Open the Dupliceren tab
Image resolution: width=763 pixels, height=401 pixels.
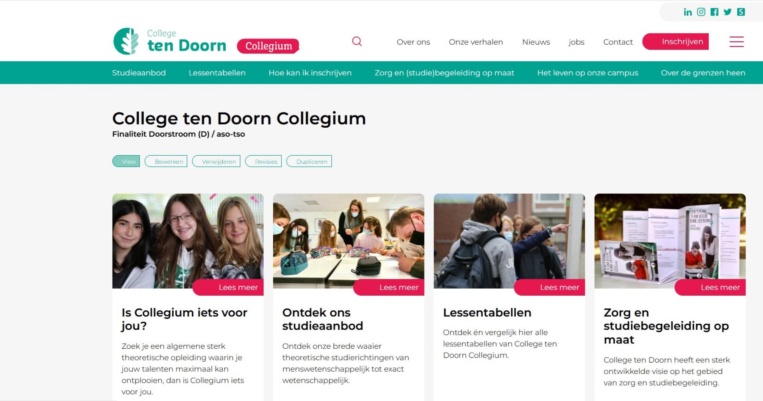click(309, 161)
